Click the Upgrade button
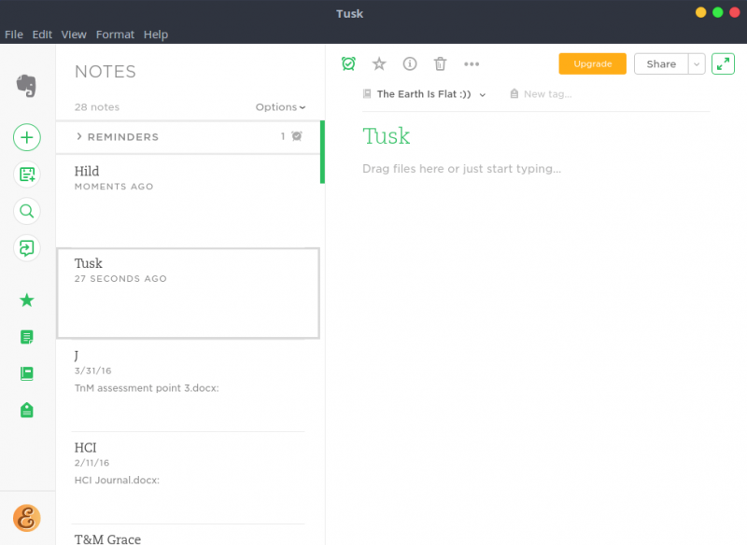Viewport: 747px width, 545px height. (x=592, y=63)
